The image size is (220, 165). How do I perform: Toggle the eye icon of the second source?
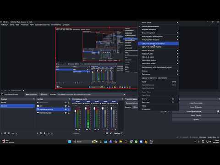click(x=66, y=106)
